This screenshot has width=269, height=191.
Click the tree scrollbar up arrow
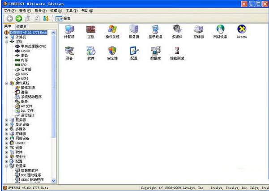[54, 33]
